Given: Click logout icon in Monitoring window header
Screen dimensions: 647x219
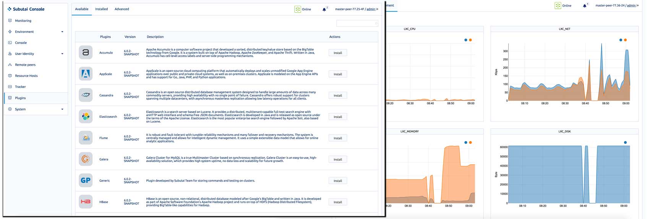Looking at the screenshot, I should [x=637, y=5].
